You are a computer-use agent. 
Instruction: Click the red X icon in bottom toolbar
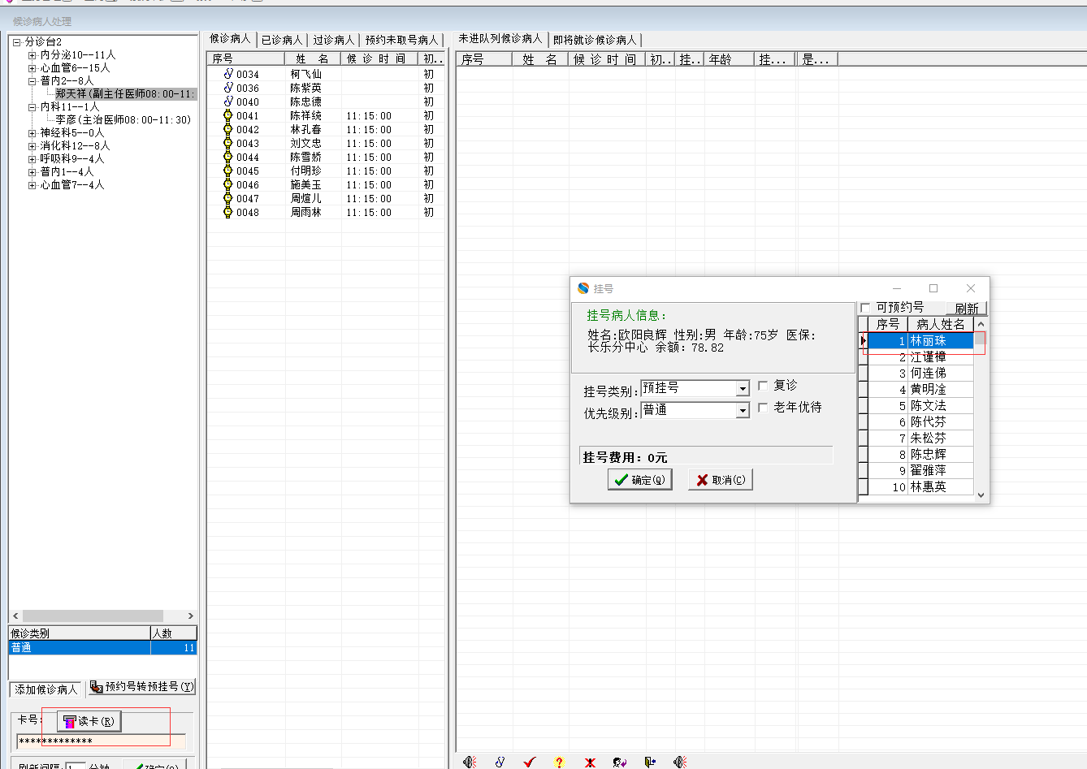[590, 762]
